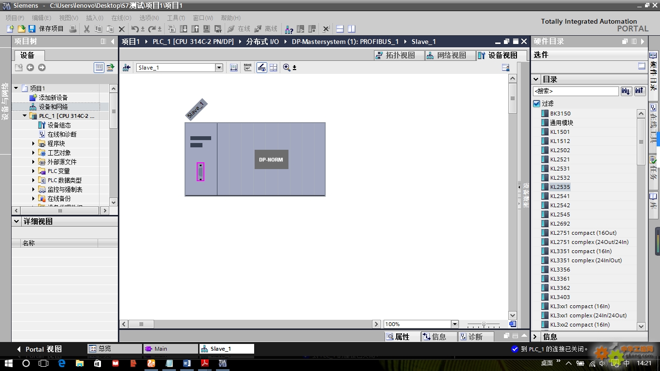The width and height of the screenshot is (660, 371).
Task: Open Microsoft Edge from the taskbar
Action: point(61,363)
